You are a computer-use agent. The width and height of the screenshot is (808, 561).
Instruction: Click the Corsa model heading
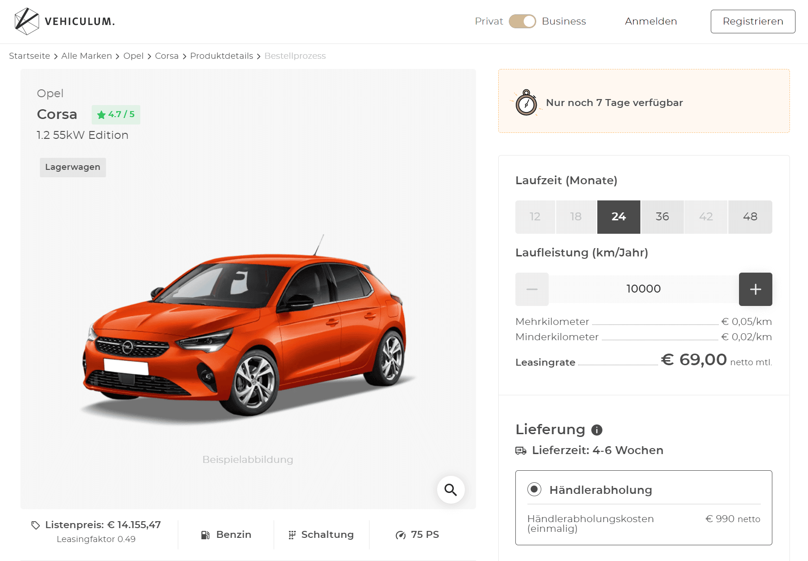57,114
